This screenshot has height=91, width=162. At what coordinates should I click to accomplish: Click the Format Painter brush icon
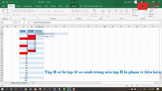point(7,16)
